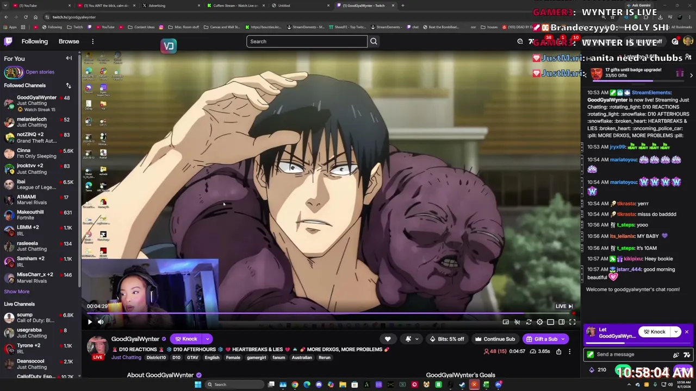Open Cinna channel in sidebar

(x=39, y=153)
